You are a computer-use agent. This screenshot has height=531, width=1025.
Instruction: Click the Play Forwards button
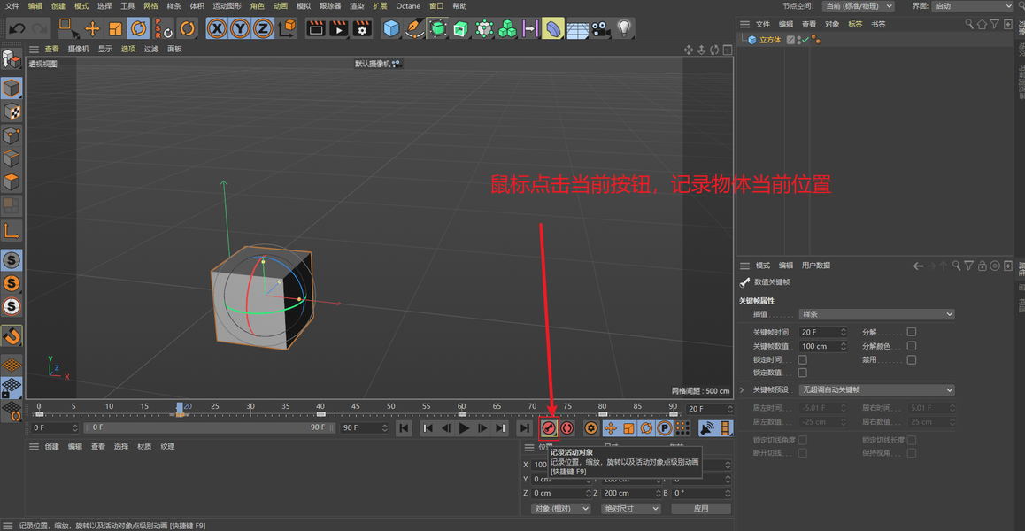tap(464, 428)
